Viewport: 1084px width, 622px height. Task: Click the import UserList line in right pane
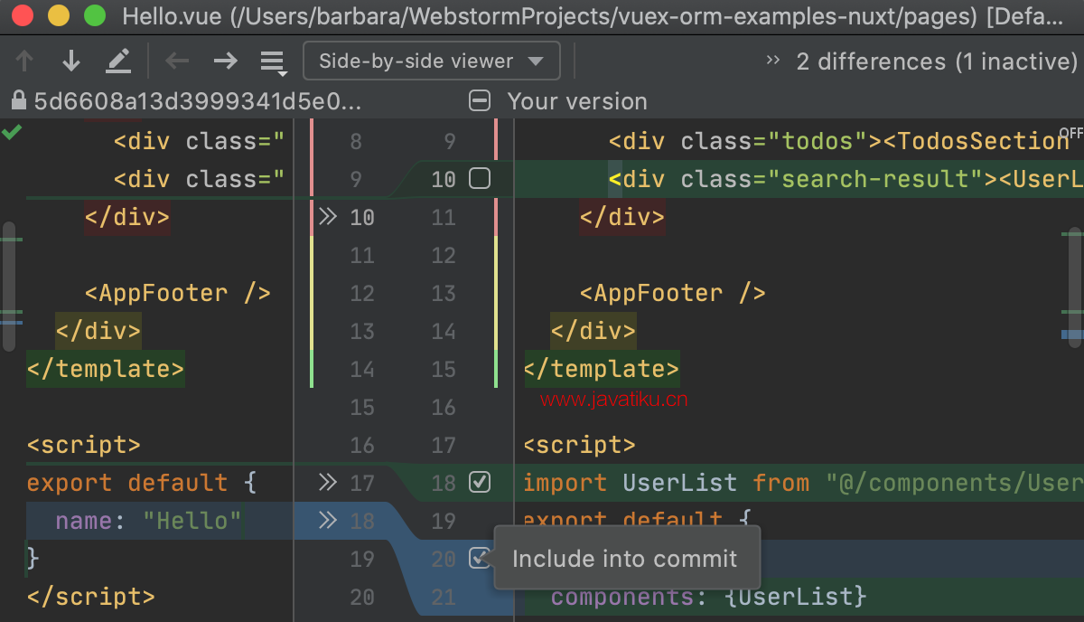[x=803, y=483]
